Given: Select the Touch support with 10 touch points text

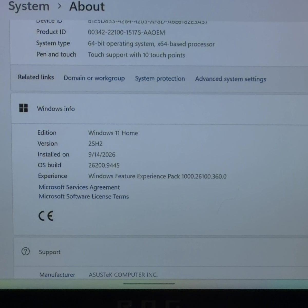Looking at the screenshot, I should pos(137,55).
